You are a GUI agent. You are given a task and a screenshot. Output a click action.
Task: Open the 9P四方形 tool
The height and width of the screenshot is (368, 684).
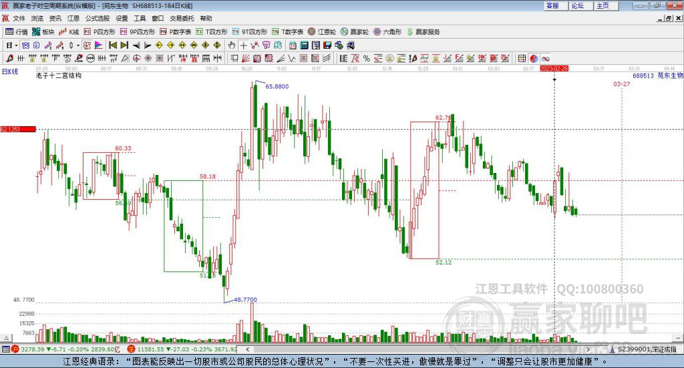138,32
